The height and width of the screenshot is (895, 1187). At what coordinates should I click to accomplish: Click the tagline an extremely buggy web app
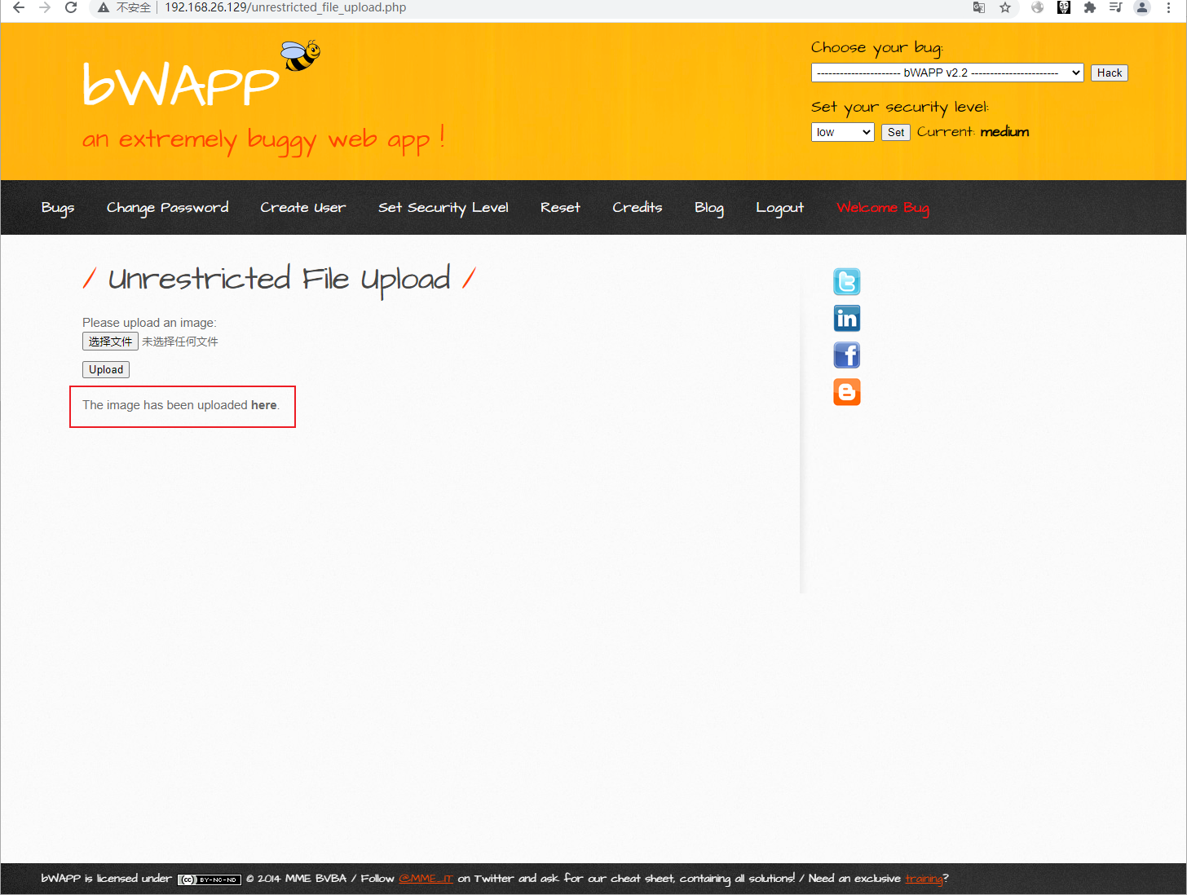(x=263, y=139)
